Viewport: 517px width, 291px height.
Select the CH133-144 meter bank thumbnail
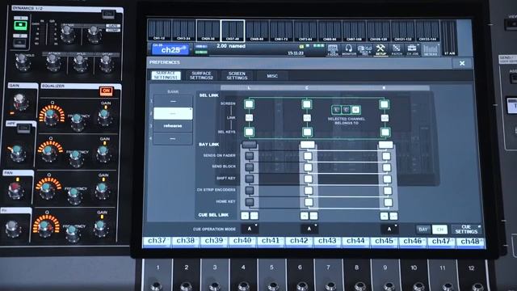427,31
